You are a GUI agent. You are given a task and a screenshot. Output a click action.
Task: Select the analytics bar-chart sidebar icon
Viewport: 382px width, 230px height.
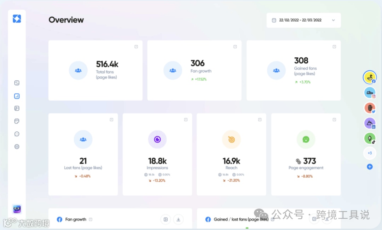(17, 96)
